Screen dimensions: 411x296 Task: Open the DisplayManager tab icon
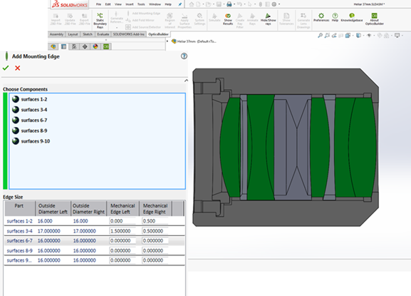(x=95, y=46)
